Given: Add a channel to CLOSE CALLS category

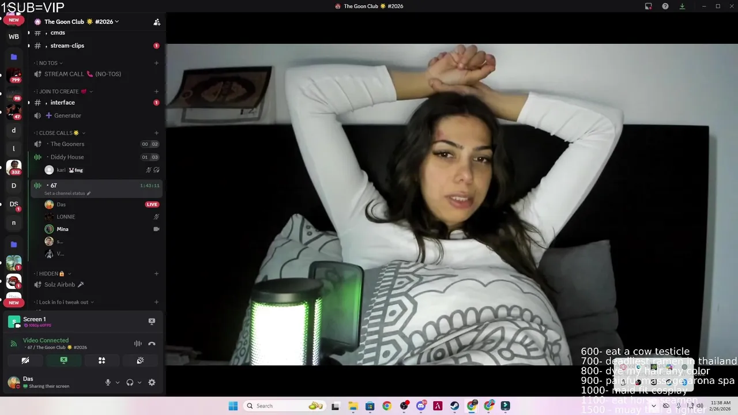Looking at the screenshot, I should click(156, 133).
